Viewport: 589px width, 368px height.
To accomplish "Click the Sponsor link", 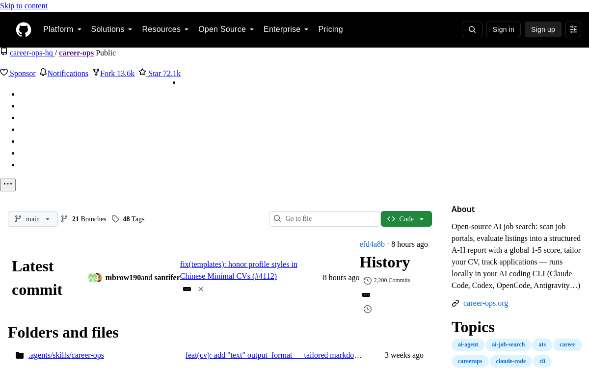I will click(x=23, y=74).
